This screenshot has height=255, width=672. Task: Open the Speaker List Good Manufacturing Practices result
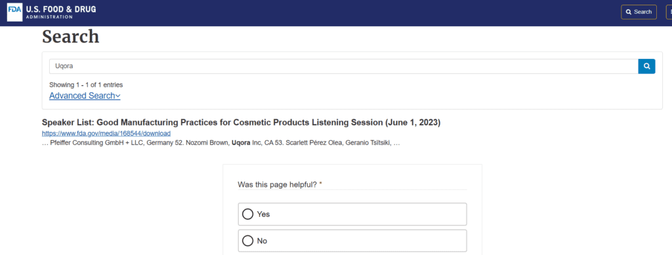coord(241,123)
